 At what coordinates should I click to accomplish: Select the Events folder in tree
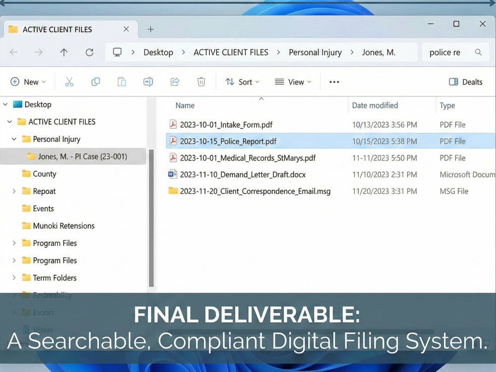(x=43, y=208)
